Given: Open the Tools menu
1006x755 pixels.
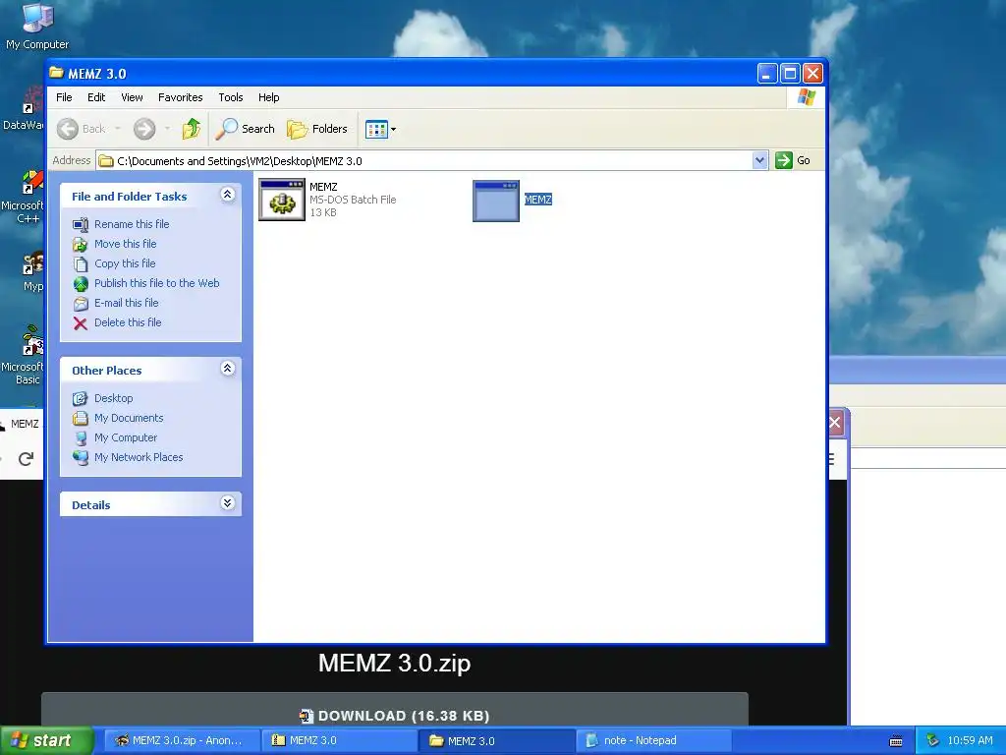Looking at the screenshot, I should coord(230,97).
